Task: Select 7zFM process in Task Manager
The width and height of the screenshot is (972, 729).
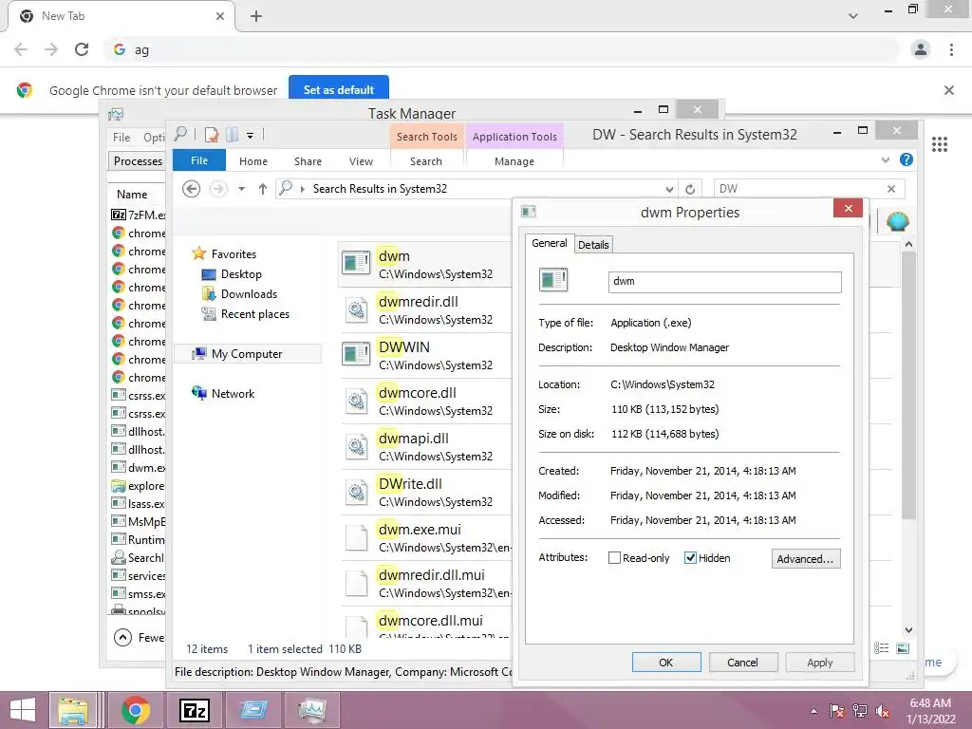Action: pos(138,215)
